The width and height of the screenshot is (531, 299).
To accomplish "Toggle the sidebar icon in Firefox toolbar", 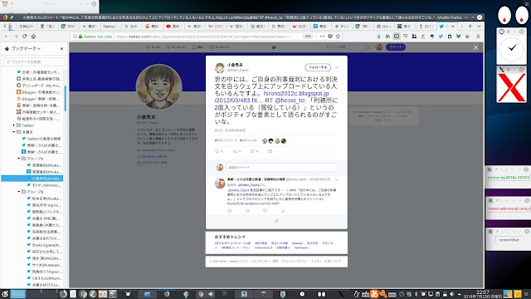I will pos(397,37).
